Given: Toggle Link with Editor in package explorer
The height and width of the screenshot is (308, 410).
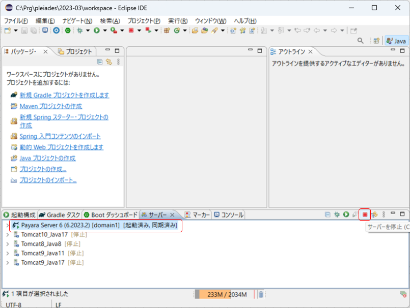Looking at the screenshot, I should pos(109,62).
